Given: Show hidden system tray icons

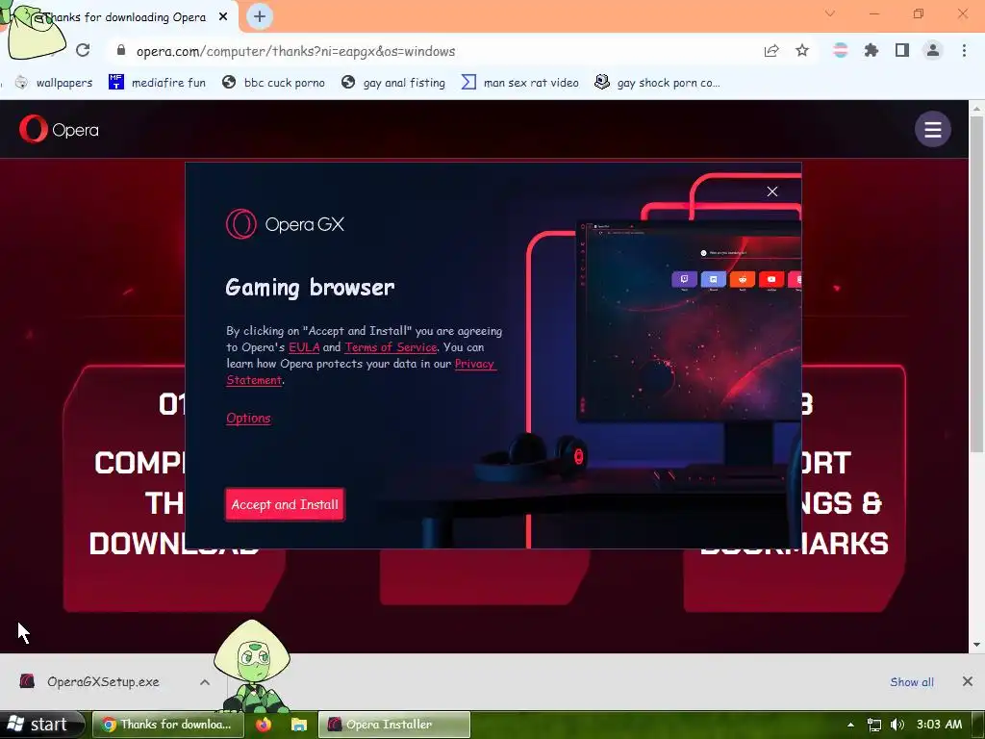Looking at the screenshot, I should tap(850, 725).
